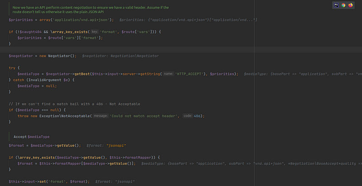This screenshot has width=362, height=186.
Task: Click getValue on the '$format = $mediaType' line
Action: 67,145
